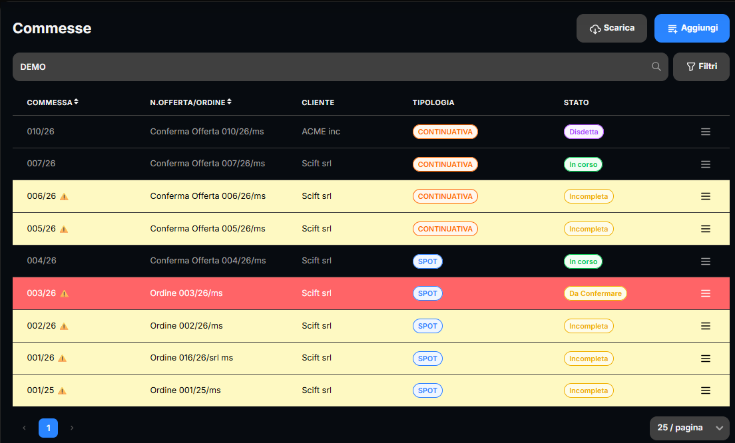Viewport: 735px width, 443px height.
Task: Open row menu for commessa 004/26
Action: (x=706, y=261)
